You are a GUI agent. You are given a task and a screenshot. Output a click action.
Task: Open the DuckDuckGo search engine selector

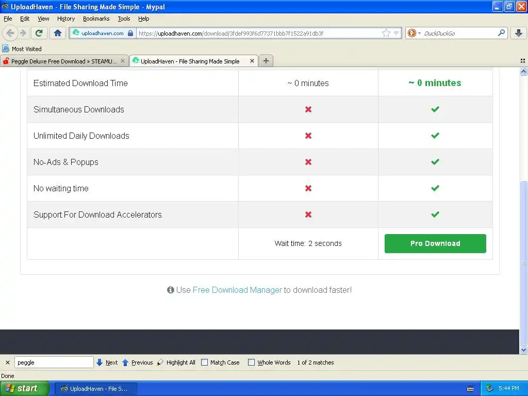pyautogui.click(x=414, y=33)
